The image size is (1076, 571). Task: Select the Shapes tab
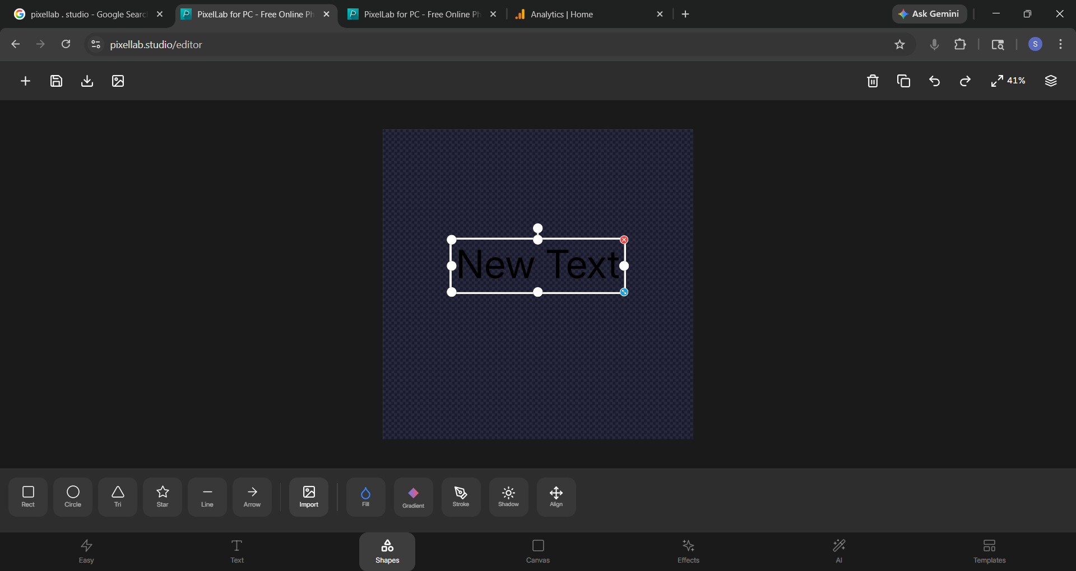387,551
